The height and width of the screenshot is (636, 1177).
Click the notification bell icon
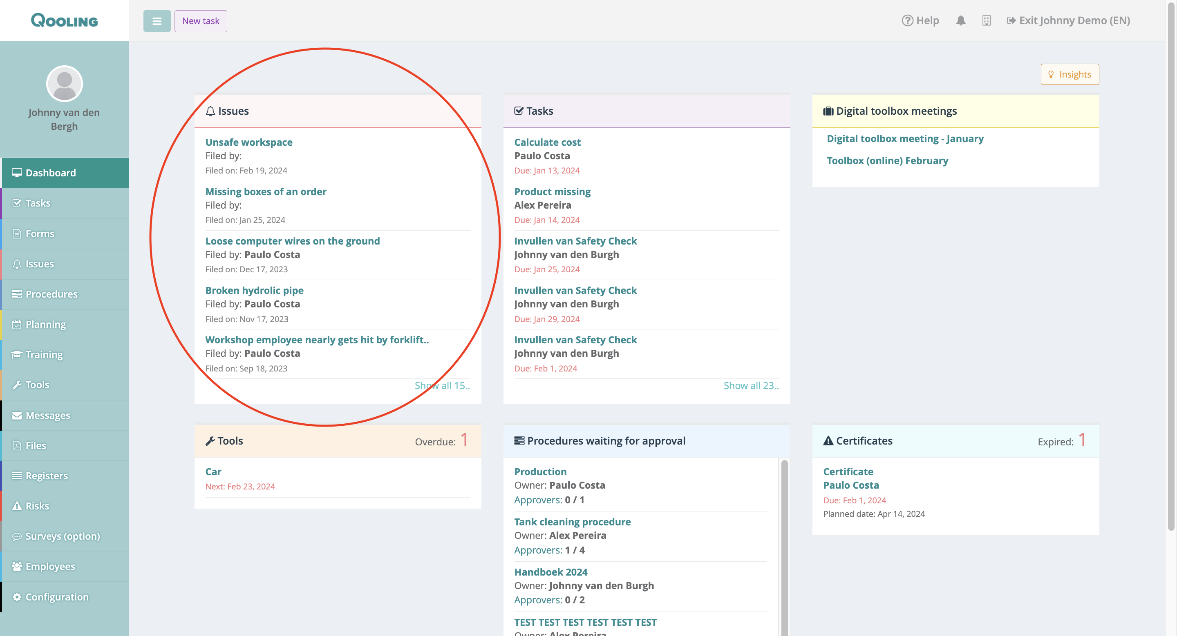960,20
